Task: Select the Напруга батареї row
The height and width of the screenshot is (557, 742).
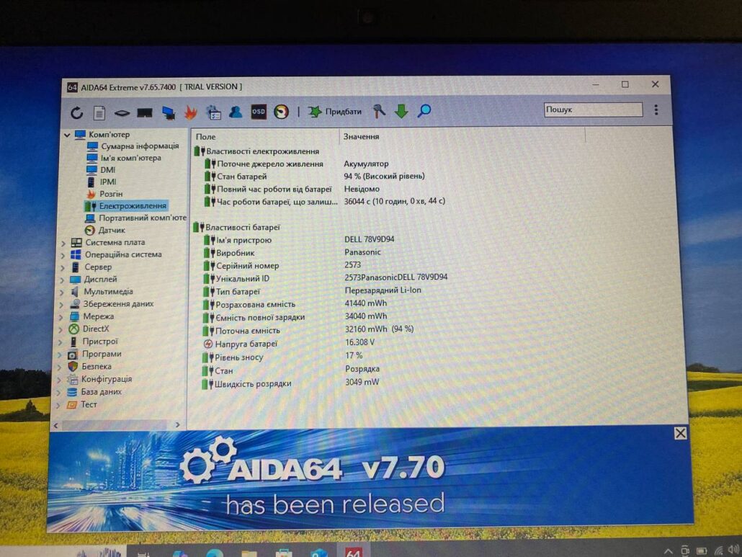Action: click(x=289, y=344)
